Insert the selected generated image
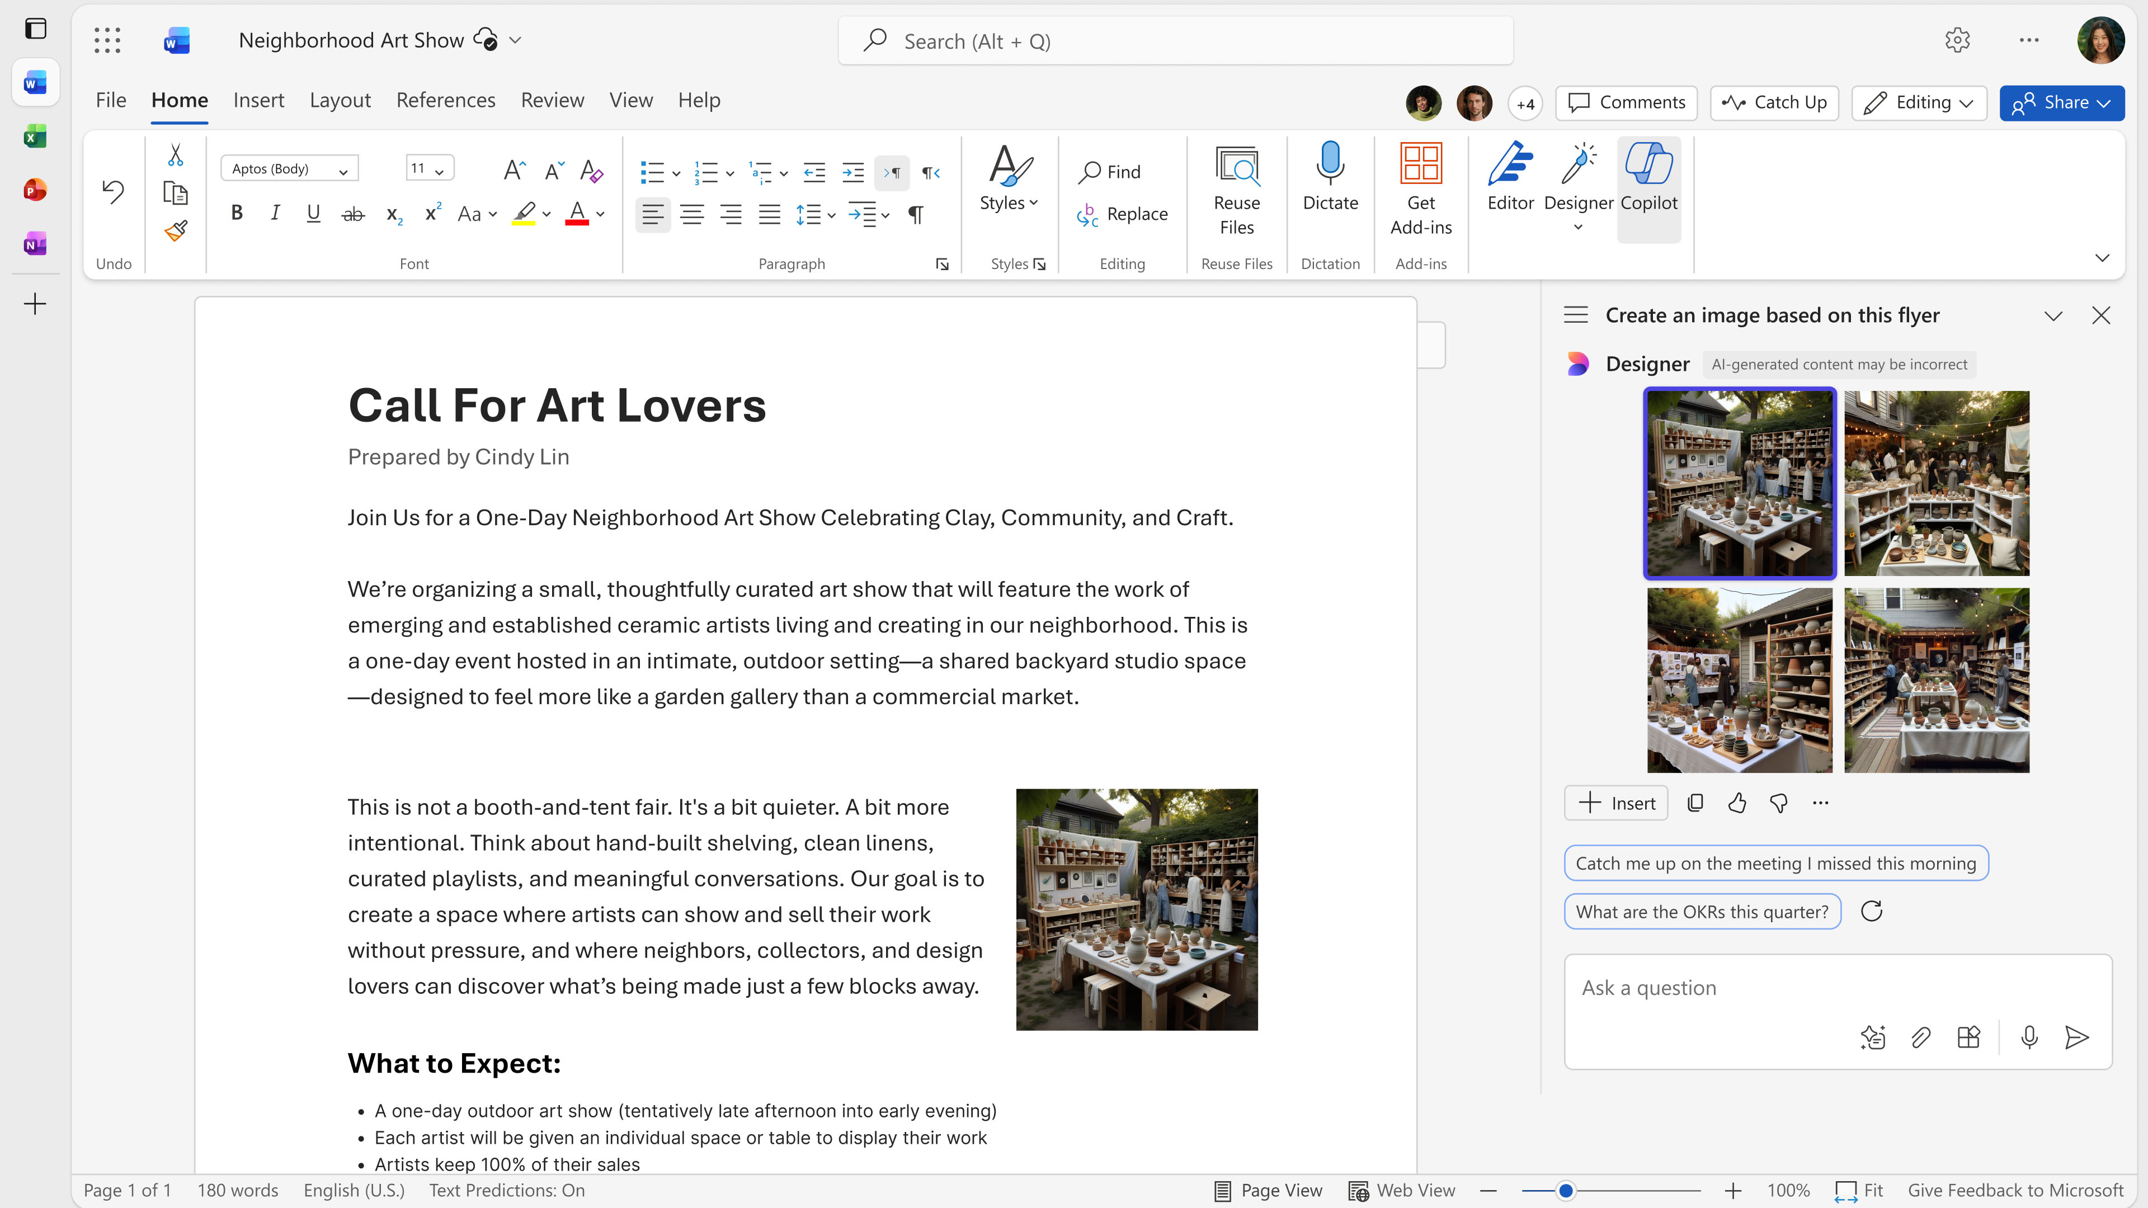This screenshot has width=2148, height=1208. (1615, 803)
